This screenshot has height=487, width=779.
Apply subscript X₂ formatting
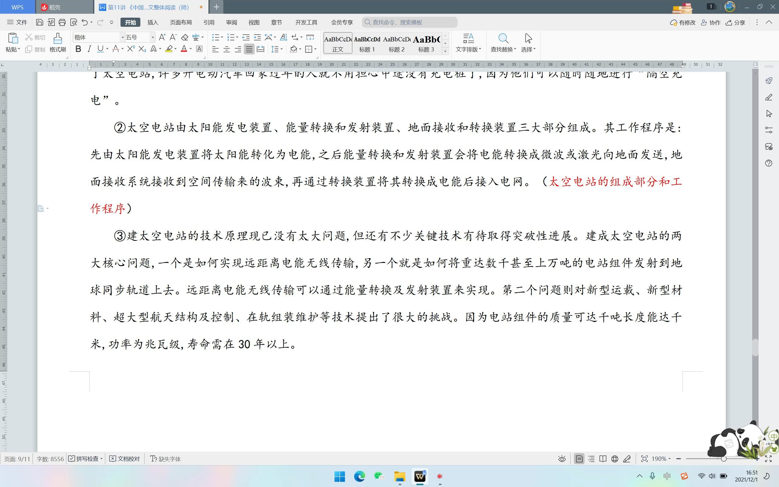click(142, 49)
